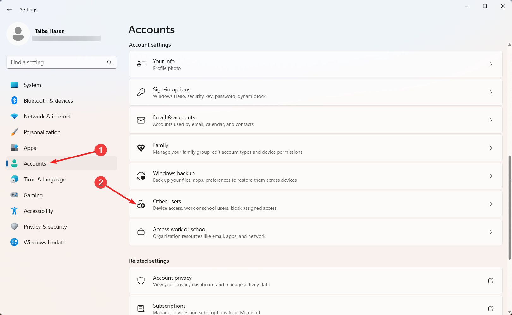Screen dimensions: 512x315
Task: Click the Account privacy shield icon
Action: (x=141, y=281)
